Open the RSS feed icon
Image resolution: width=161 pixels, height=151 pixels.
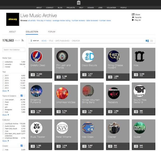[22, 40]
